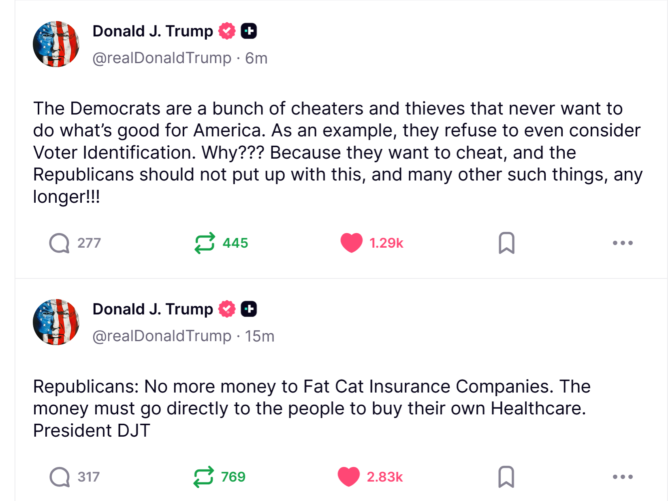Open more options on the 15m post
This screenshot has height=501, width=668.
623,477
